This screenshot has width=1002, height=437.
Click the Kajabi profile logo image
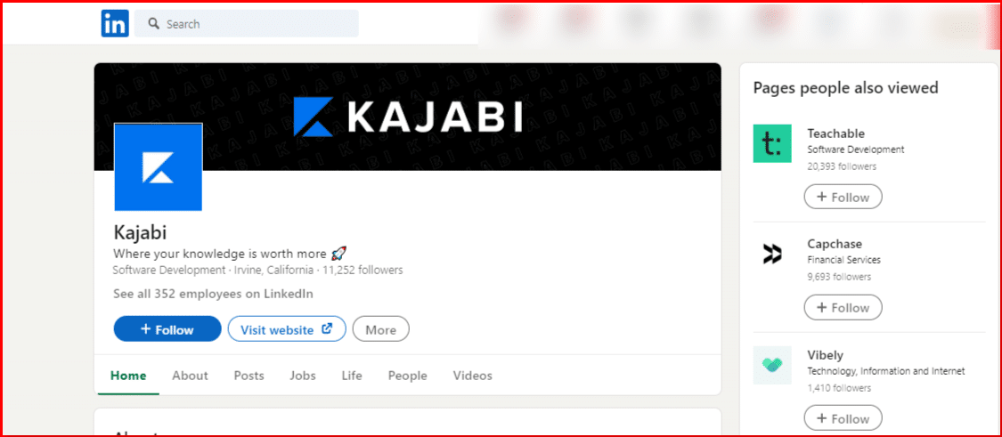click(159, 166)
